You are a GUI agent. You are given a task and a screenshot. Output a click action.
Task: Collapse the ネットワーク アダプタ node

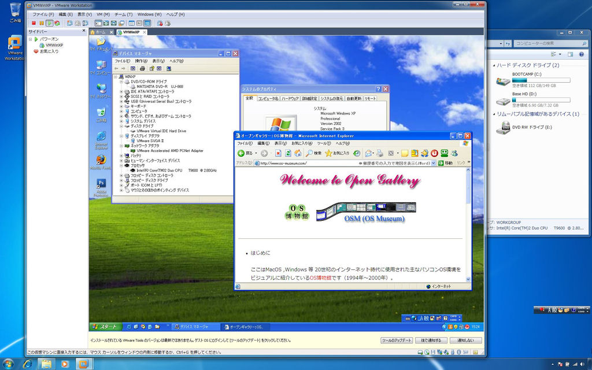click(x=121, y=145)
